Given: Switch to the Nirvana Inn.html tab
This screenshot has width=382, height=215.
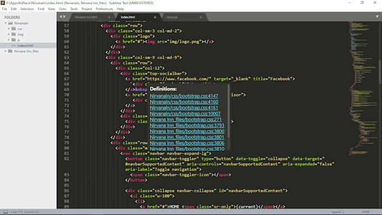Looking at the screenshot, I should click(86, 17).
